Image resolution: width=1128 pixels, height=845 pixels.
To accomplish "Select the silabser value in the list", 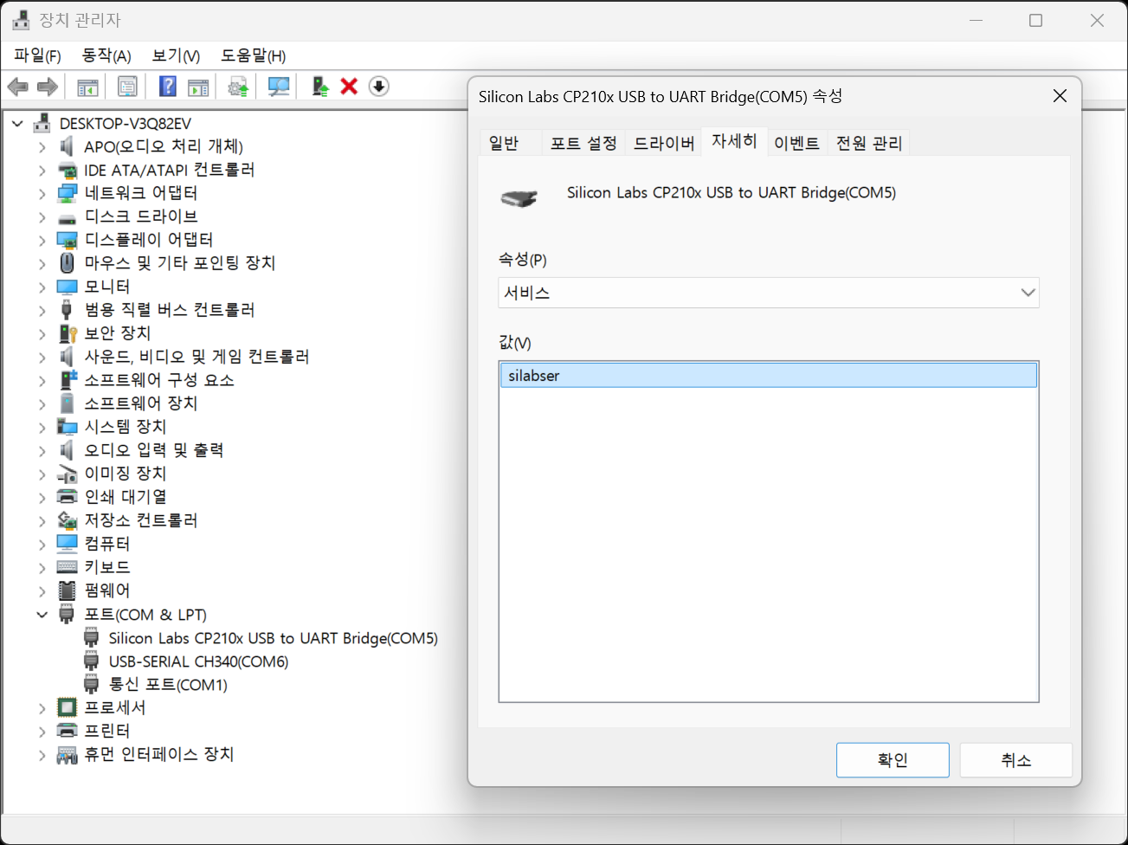I will (769, 376).
